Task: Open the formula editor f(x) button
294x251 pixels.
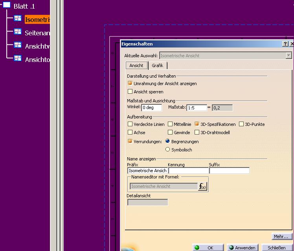Action: [202, 186]
